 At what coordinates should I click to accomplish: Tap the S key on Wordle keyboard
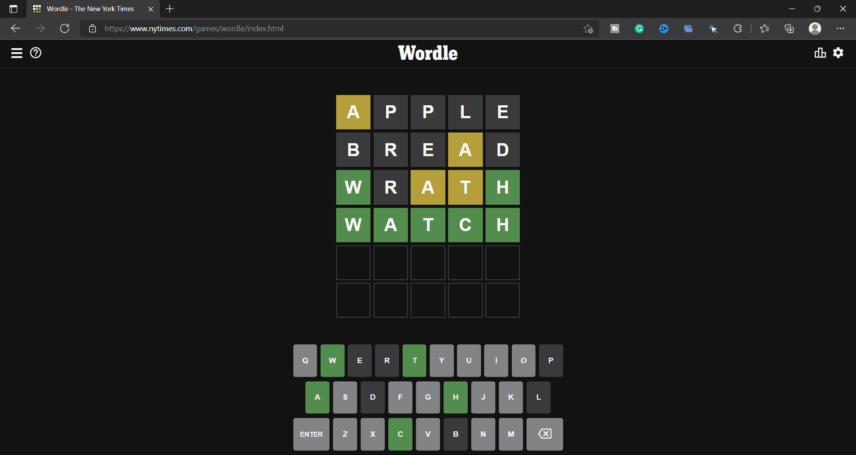point(345,397)
